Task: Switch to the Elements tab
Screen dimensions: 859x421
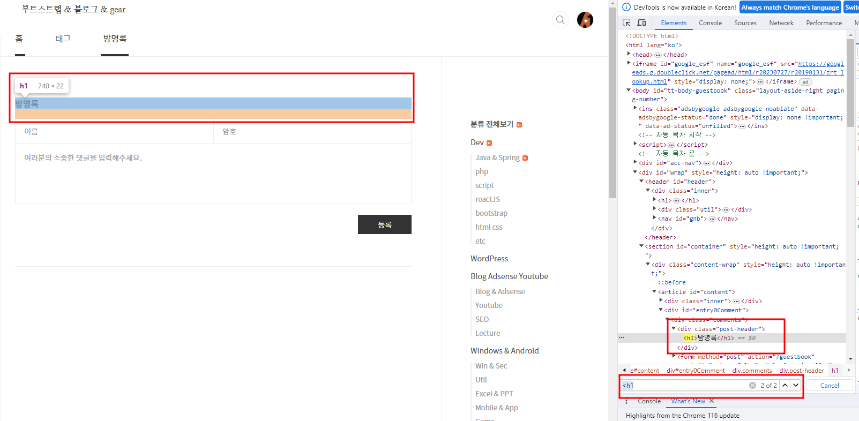Action: tap(674, 23)
